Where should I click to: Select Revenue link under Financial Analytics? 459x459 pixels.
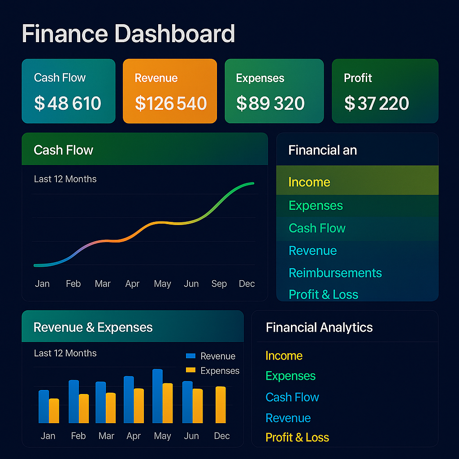pyautogui.click(x=288, y=418)
